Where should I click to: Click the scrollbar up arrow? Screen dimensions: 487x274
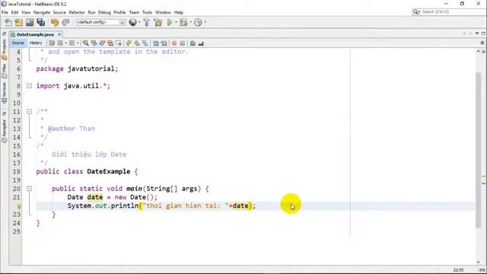[479, 51]
